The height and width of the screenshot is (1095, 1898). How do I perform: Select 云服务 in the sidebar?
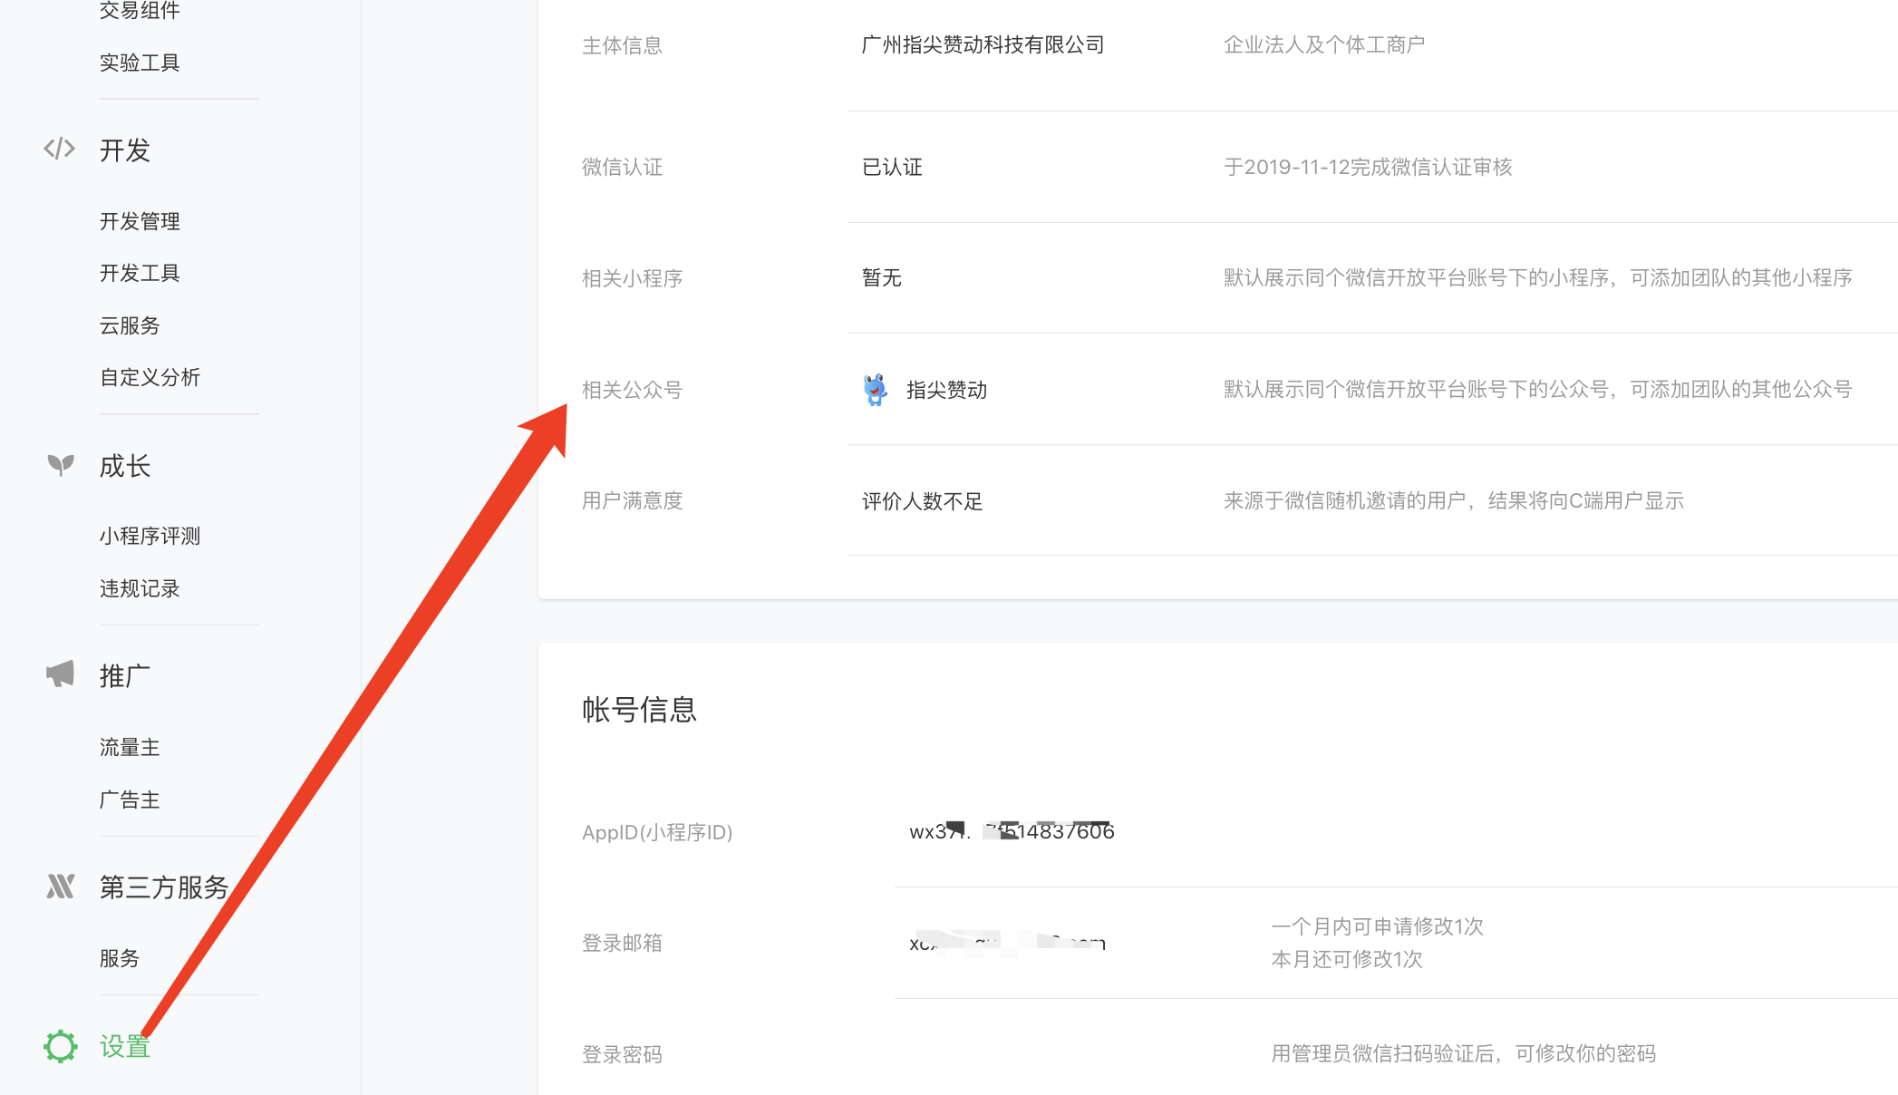130,325
